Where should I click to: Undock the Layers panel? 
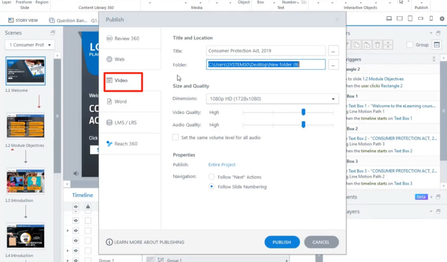438,211
